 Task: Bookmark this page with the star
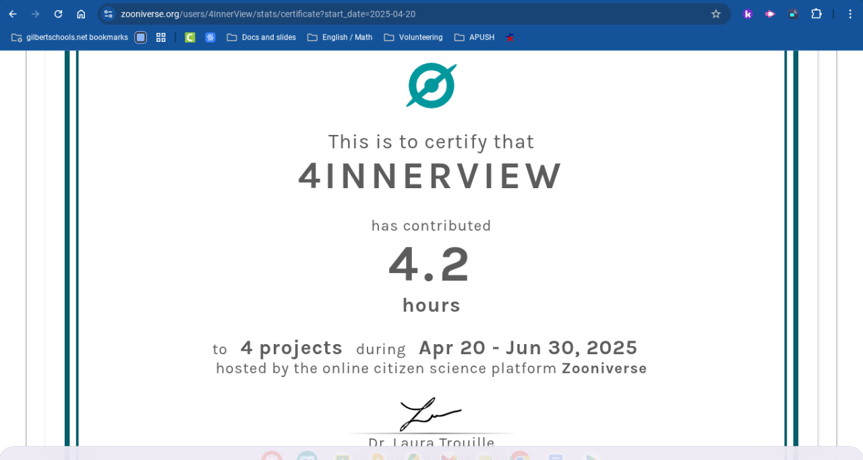716,13
